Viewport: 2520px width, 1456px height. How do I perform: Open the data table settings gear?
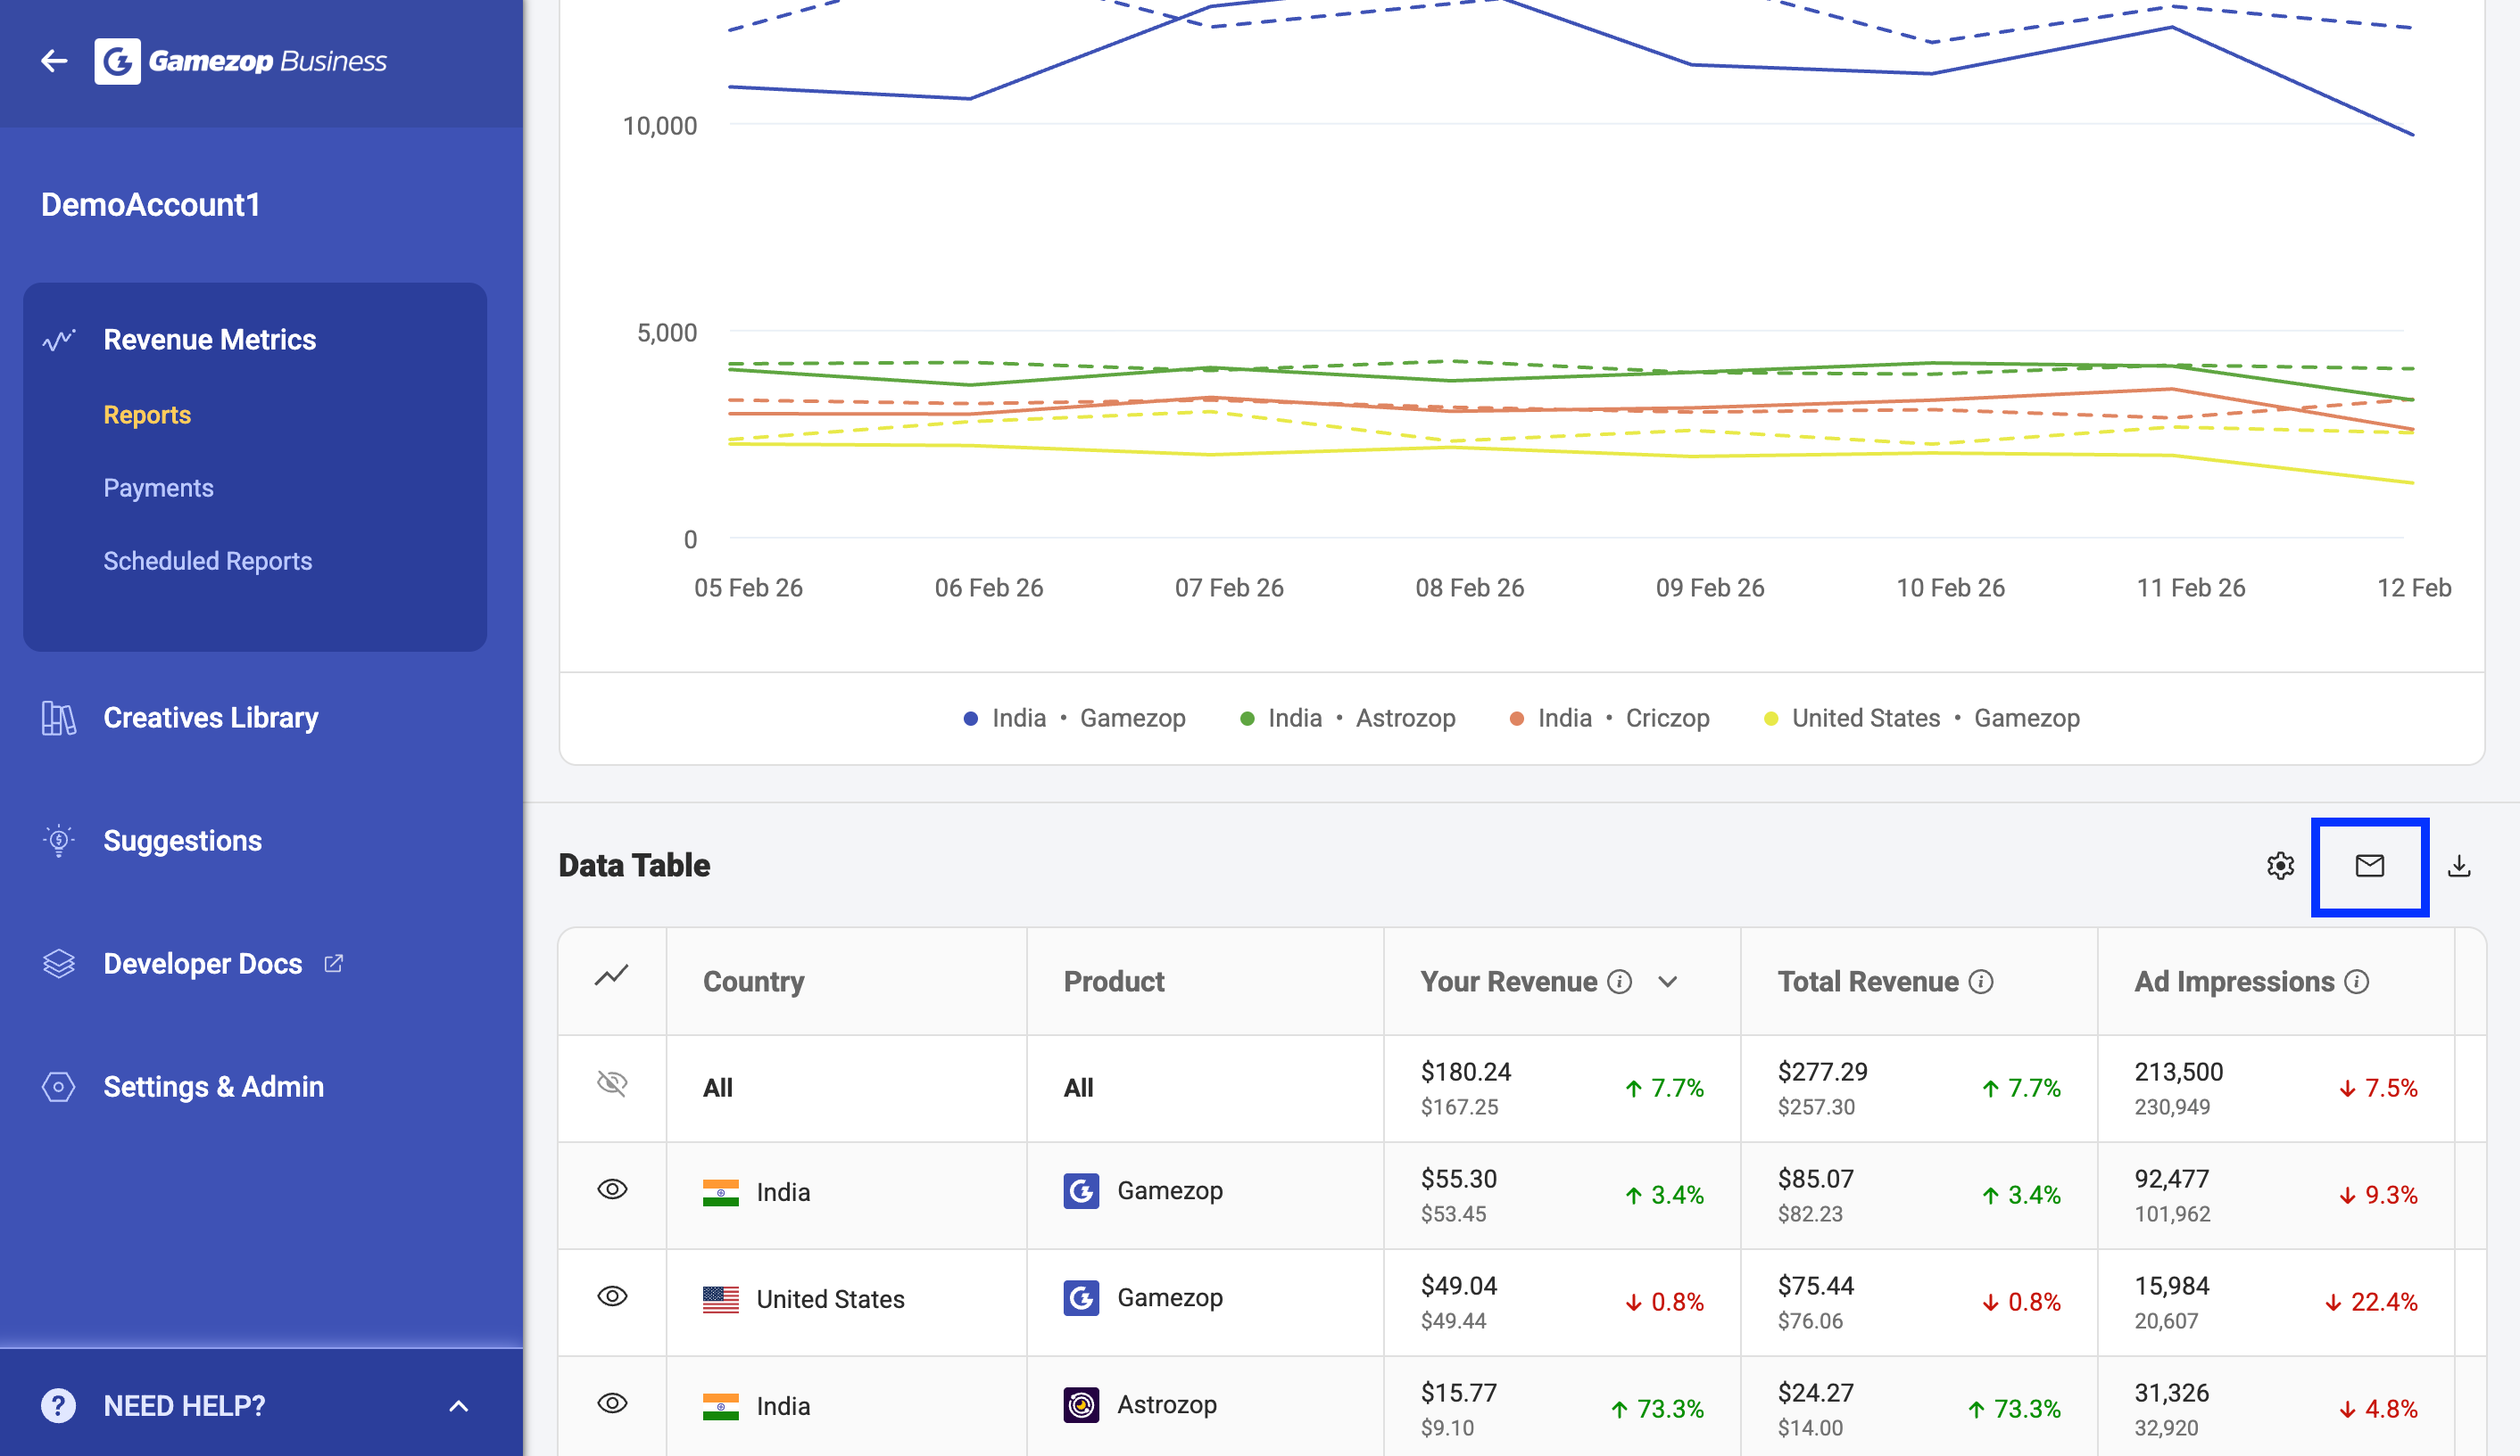pyautogui.click(x=2280, y=866)
